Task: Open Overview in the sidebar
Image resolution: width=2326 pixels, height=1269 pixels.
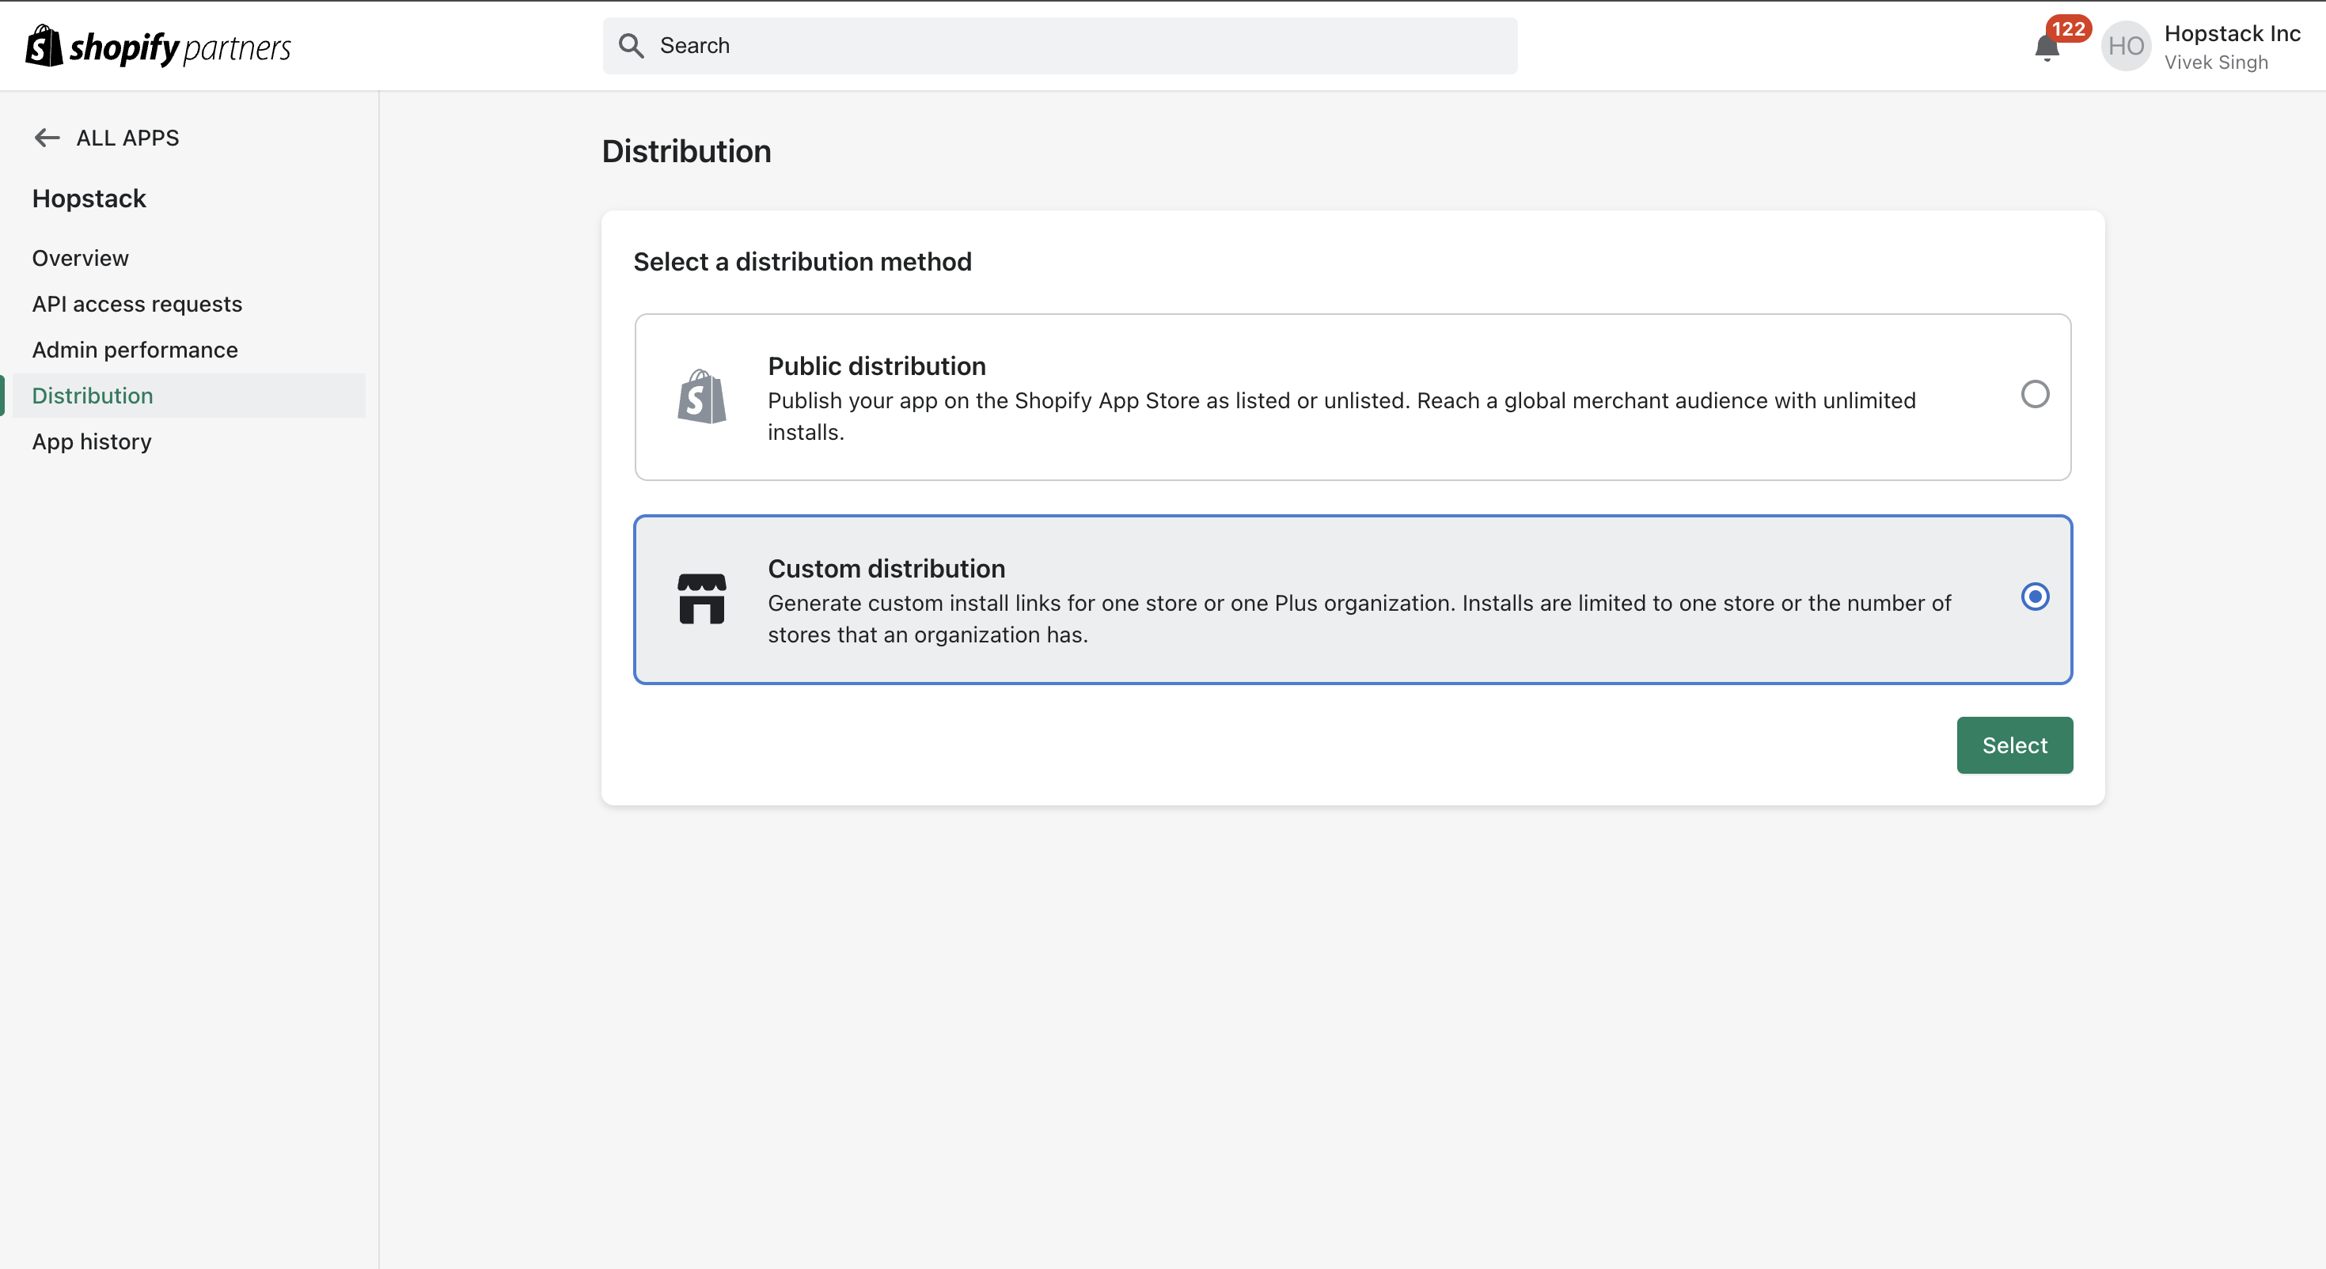Action: point(81,258)
